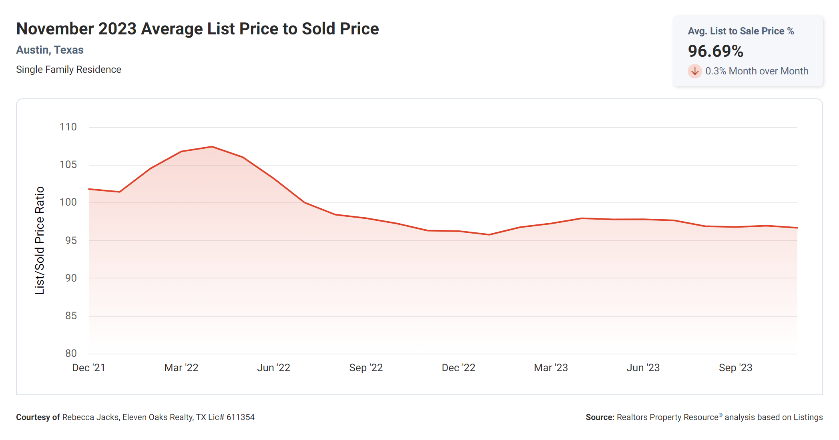Screen dimensions: 839x440
Task: Click the List/Sold Price Ratio axis title
Action: [x=40, y=240]
